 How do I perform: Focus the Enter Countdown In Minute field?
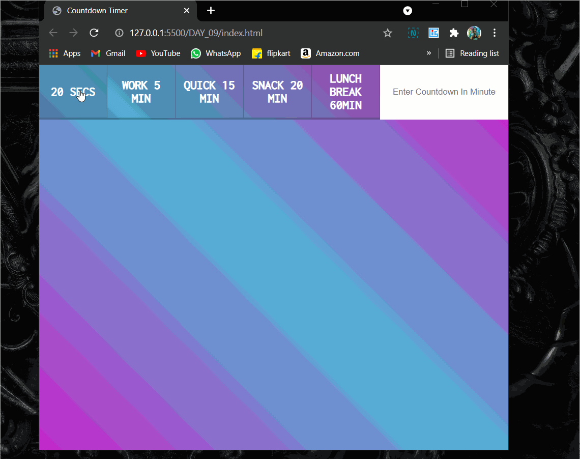[x=444, y=92]
